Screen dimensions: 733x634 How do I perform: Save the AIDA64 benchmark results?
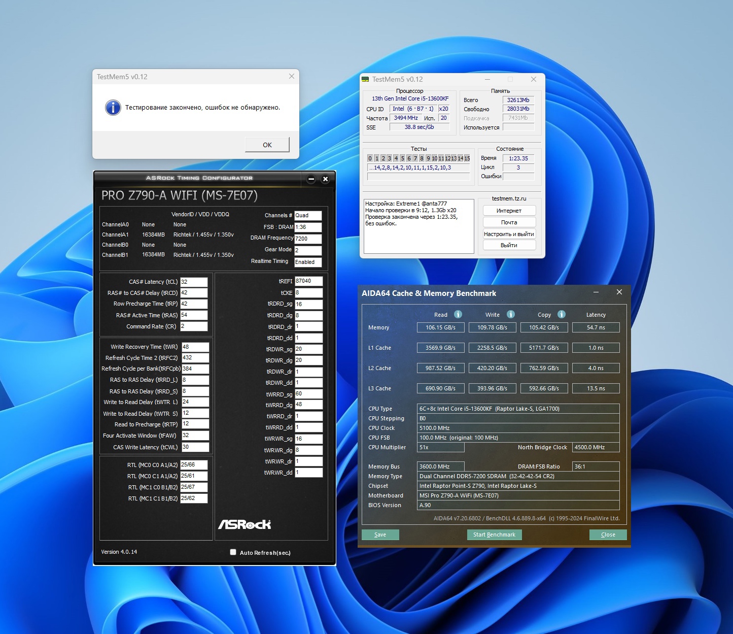[380, 535]
